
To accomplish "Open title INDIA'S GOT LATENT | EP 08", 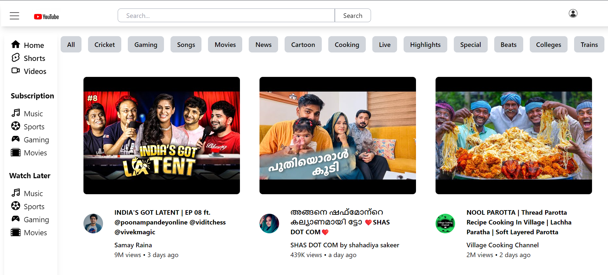I will click(x=170, y=222).
